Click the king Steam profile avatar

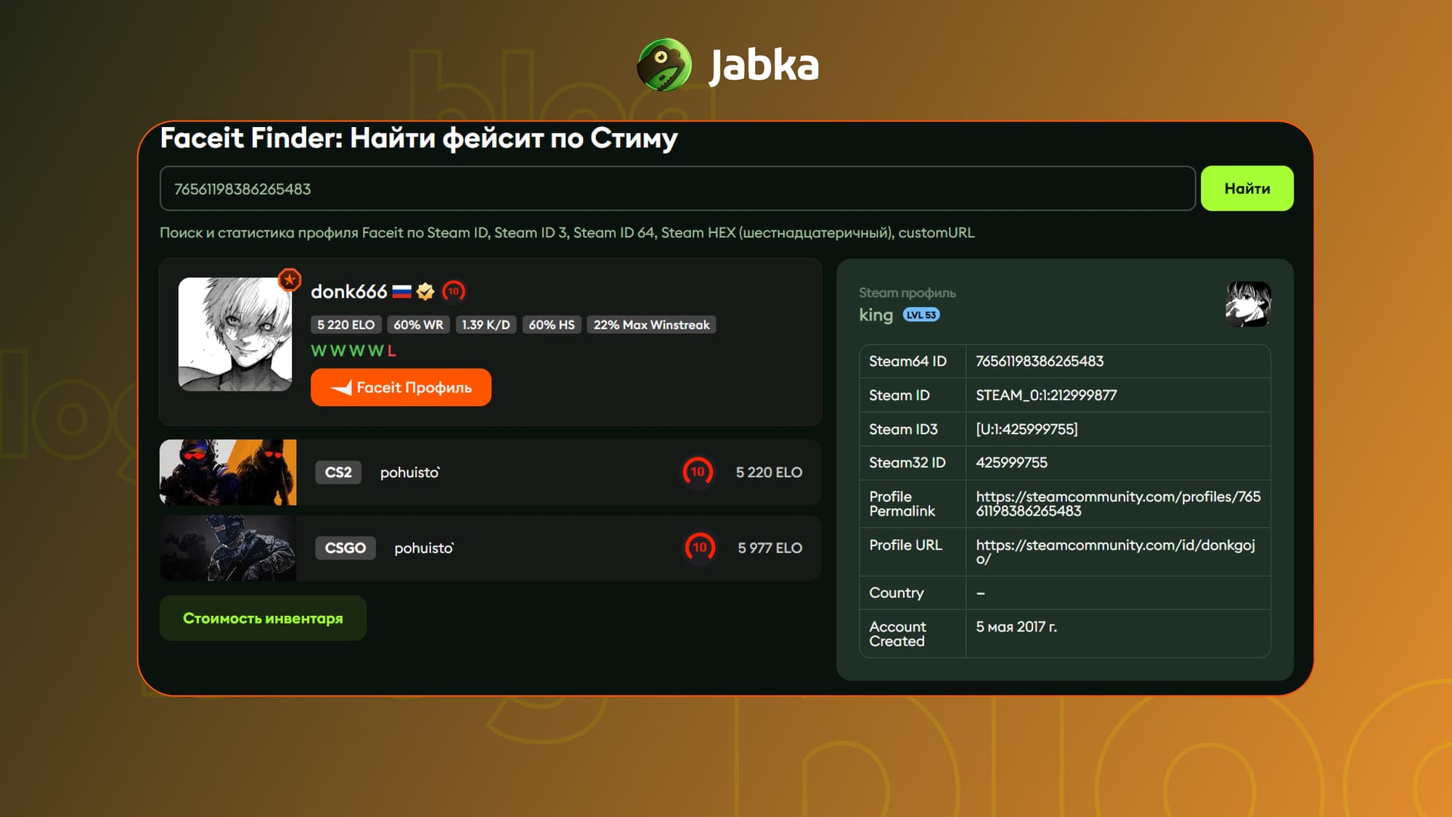pyautogui.click(x=1248, y=304)
